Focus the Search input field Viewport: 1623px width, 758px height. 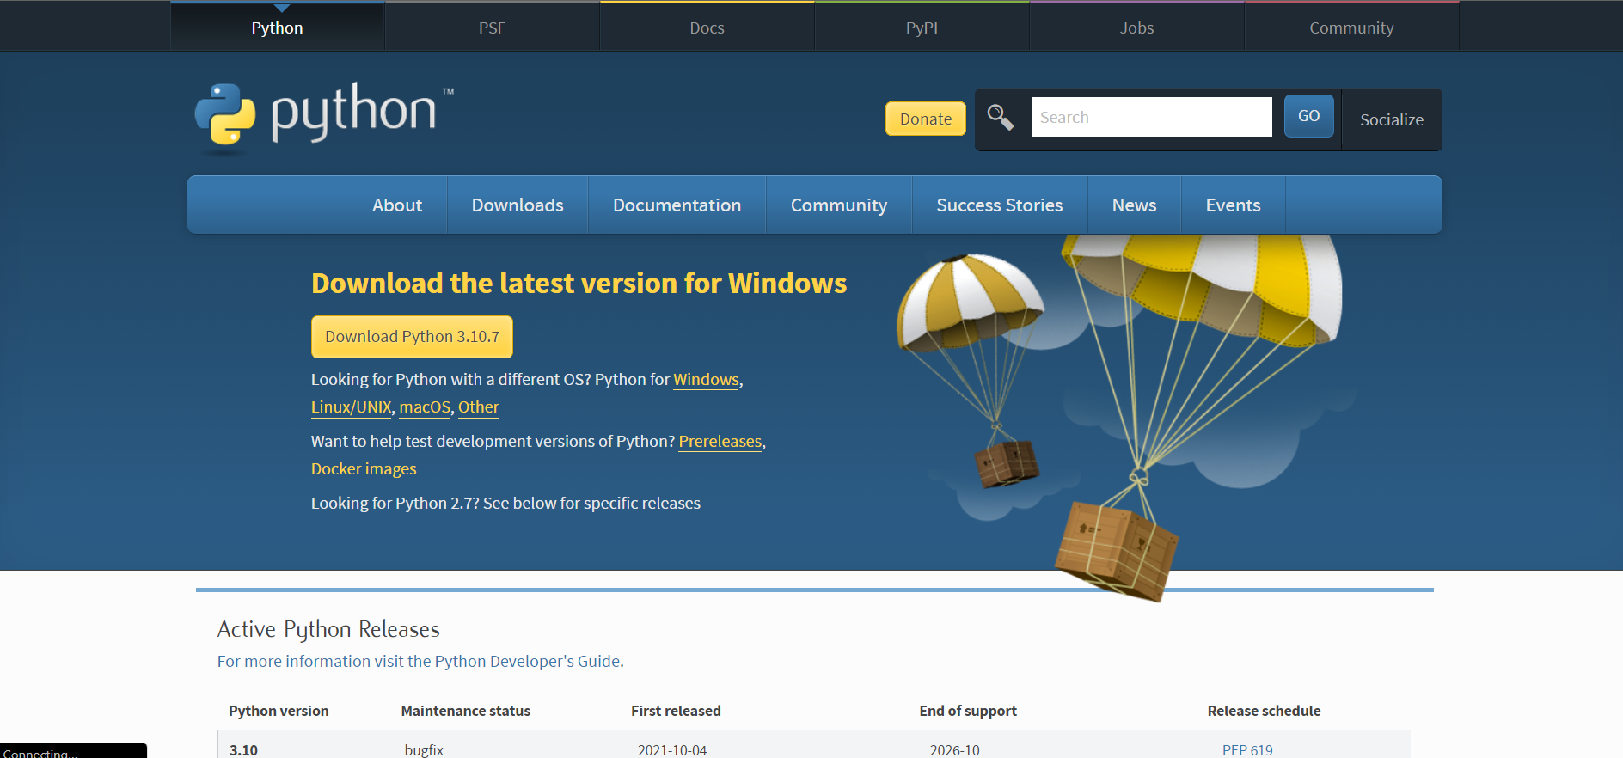pos(1151,117)
